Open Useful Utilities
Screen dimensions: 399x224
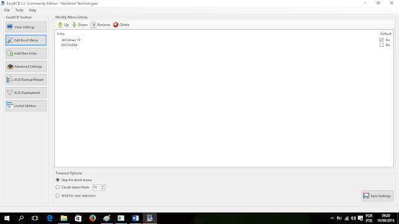coord(26,106)
